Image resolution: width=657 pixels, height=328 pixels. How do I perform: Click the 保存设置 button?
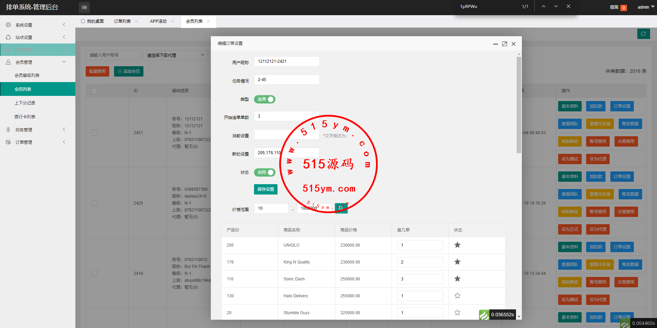click(265, 189)
